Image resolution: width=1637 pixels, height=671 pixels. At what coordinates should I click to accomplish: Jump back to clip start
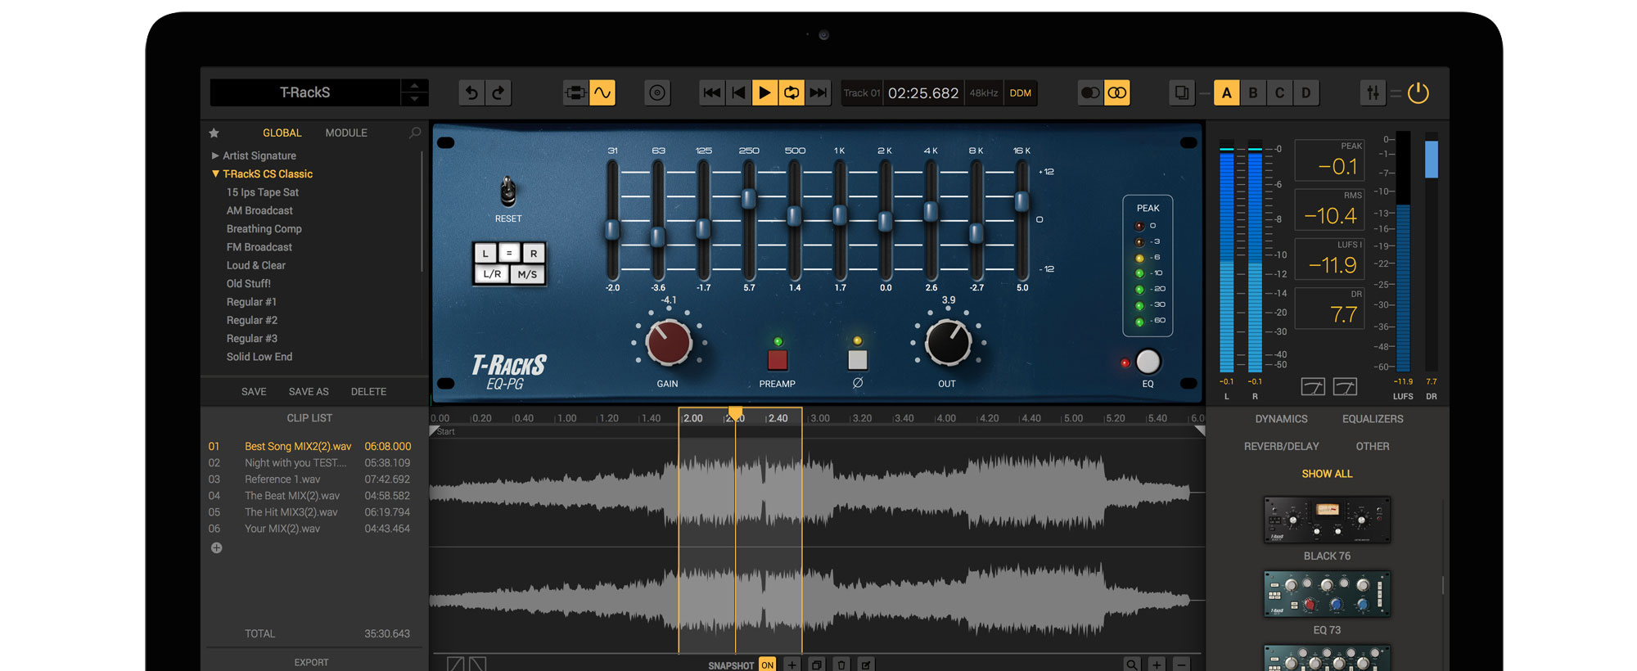(738, 93)
